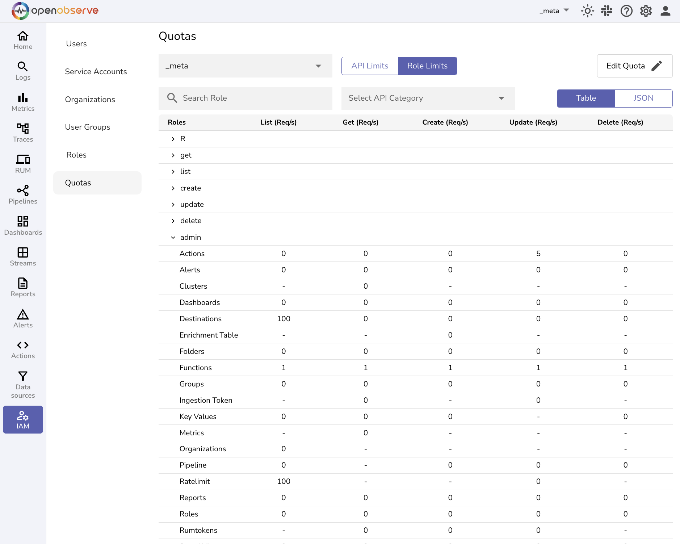Viewport: 680px width, 544px height.
Task: Click the Pipeline row label
Action: [193, 465]
